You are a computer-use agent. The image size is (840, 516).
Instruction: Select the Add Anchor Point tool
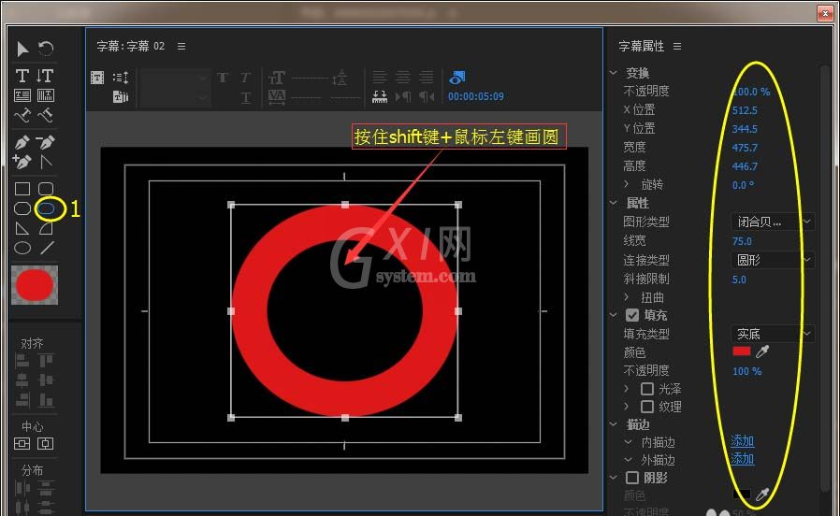pyautogui.click(x=22, y=161)
